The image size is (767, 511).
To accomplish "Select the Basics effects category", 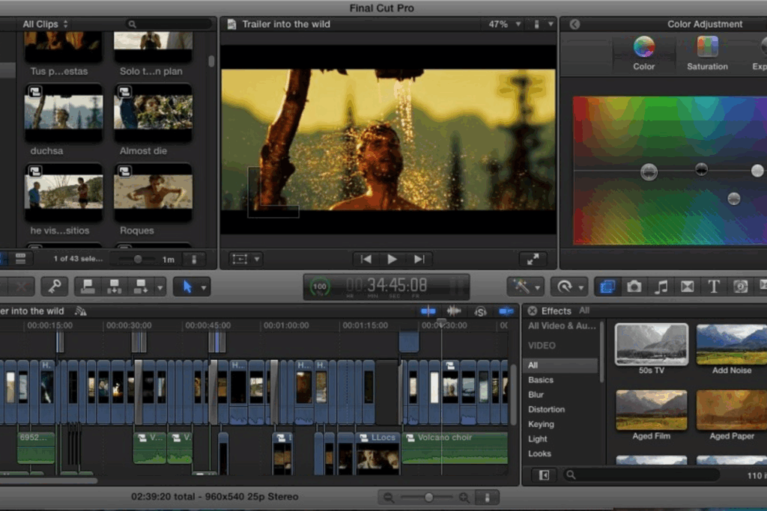I will click(541, 380).
